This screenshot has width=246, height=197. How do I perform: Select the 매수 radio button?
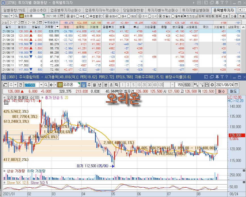pyautogui.click(x=119, y=16)
